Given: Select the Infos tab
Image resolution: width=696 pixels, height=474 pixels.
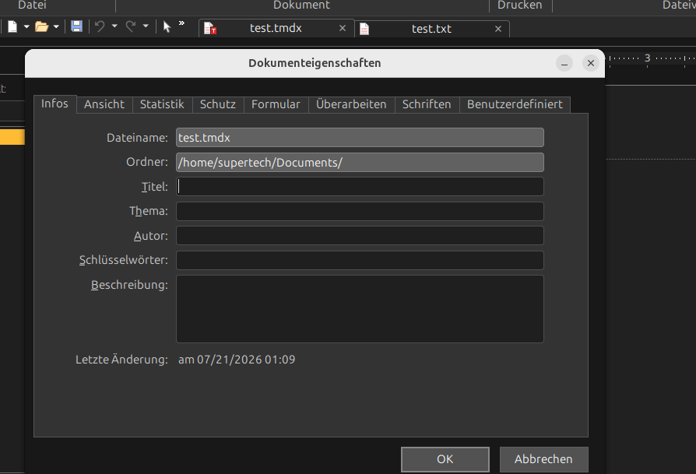Looking at the screenshot, I should tap(54, 104).
